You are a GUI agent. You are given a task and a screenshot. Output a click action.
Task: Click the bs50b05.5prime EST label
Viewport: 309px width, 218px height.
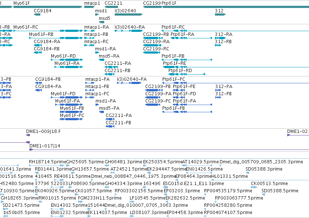coord(22,213)
